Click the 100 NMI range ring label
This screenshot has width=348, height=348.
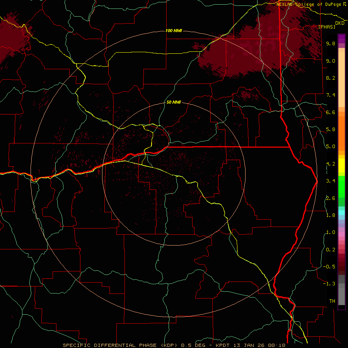click(174, 31)
